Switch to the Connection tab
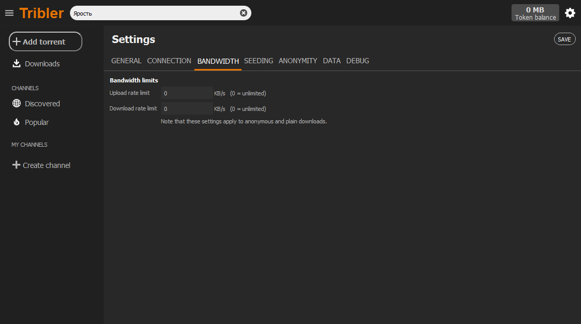This screenshot has width=581, height=324. click(169, 61)
